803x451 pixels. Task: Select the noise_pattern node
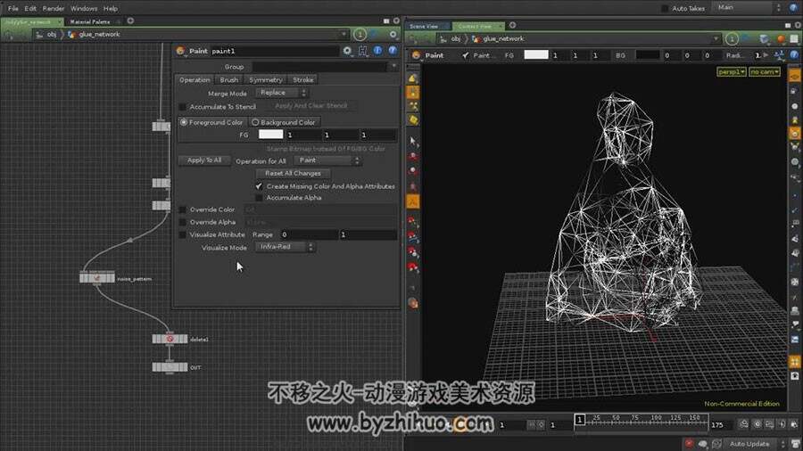point(96,278)
